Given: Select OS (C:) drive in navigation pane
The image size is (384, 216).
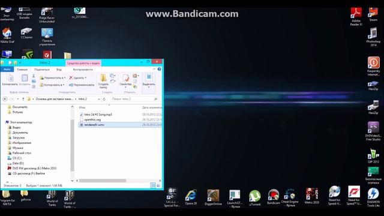Looking at the screenshot, I should coord(14,158).
